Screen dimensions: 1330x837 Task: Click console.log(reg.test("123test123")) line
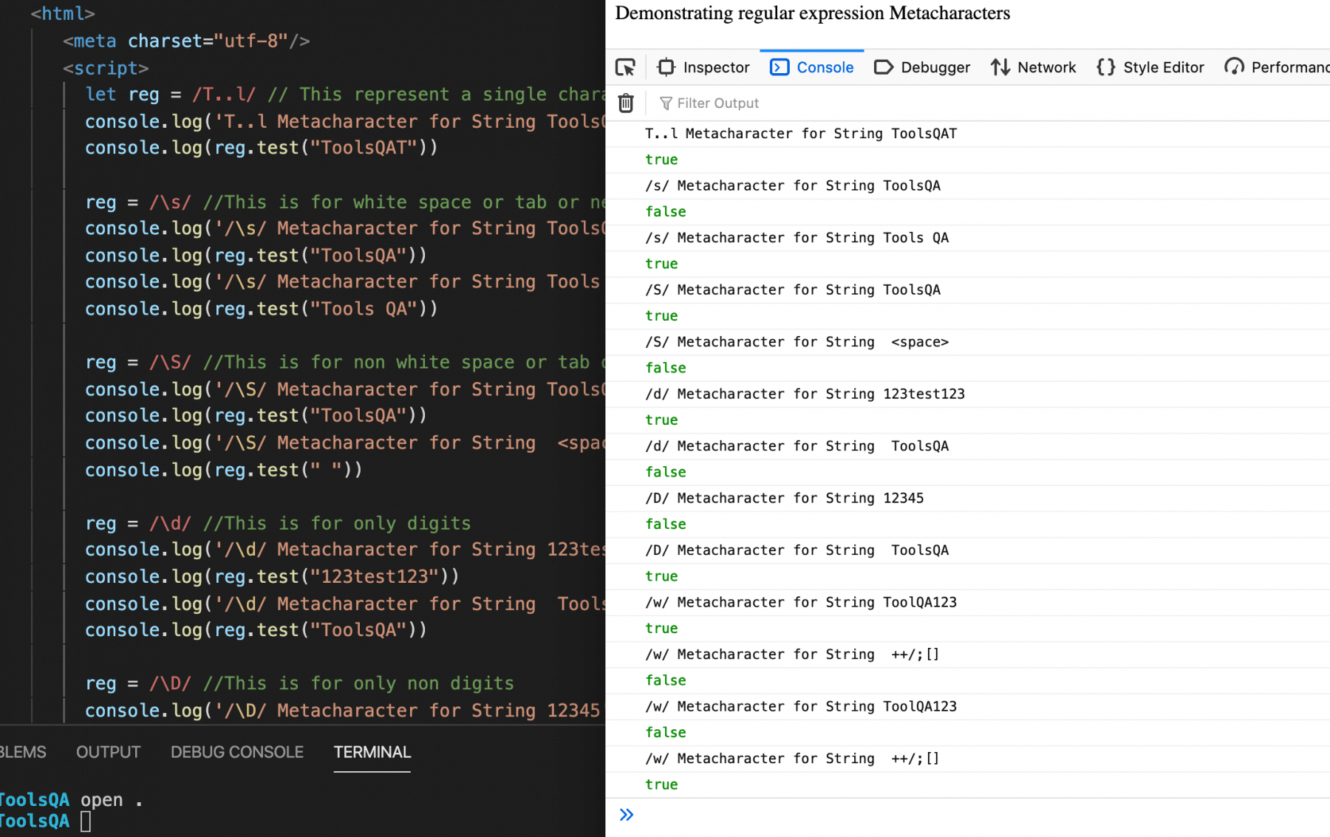coord(272,577)
